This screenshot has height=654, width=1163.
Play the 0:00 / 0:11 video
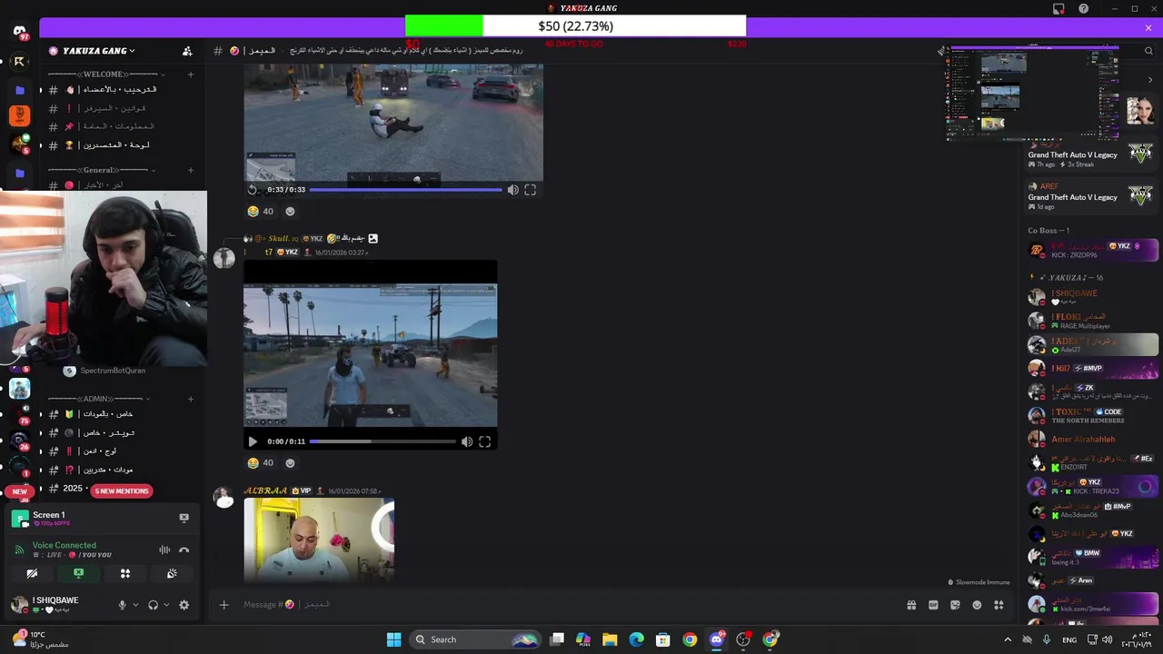(253, 441)
